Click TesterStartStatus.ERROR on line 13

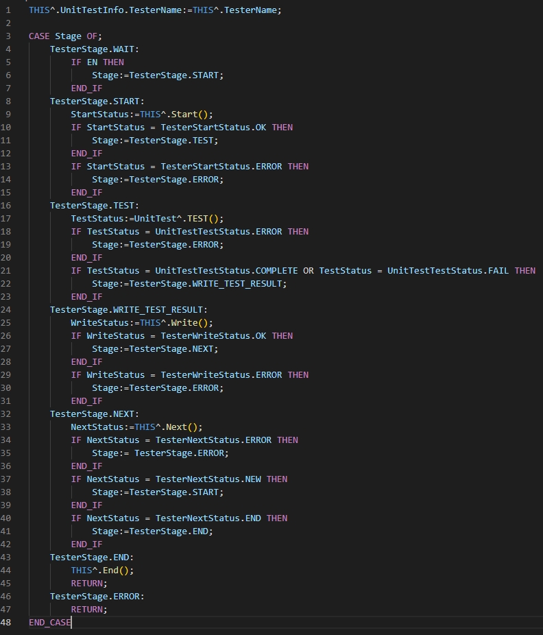(221, 167)
